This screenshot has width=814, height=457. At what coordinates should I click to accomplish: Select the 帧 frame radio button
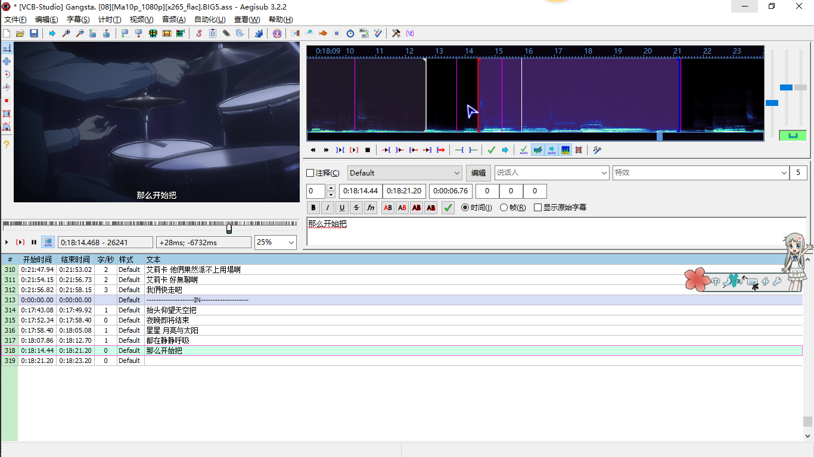point(504,208)
